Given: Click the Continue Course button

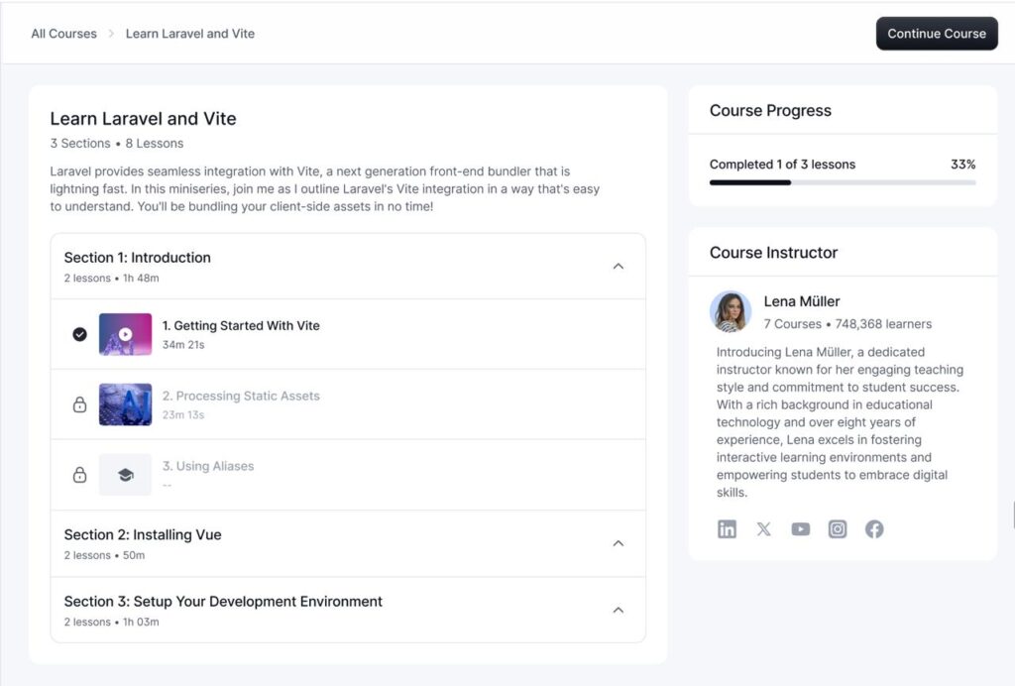Looking at the screenshot, I should tap(936, 34).
